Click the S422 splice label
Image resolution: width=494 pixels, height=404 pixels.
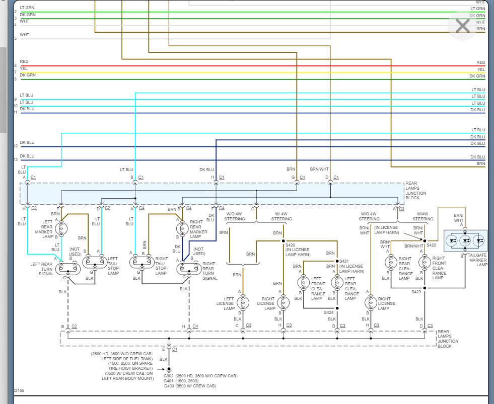431,245
